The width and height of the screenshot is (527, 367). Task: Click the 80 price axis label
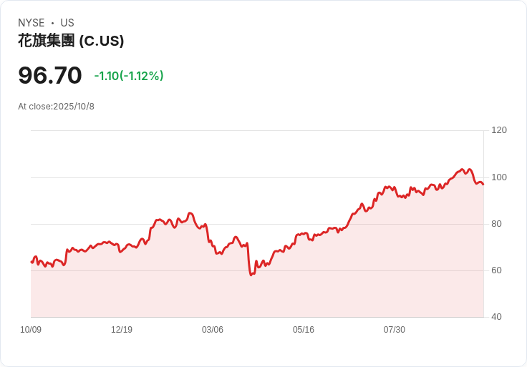click(x=496, y=224)
